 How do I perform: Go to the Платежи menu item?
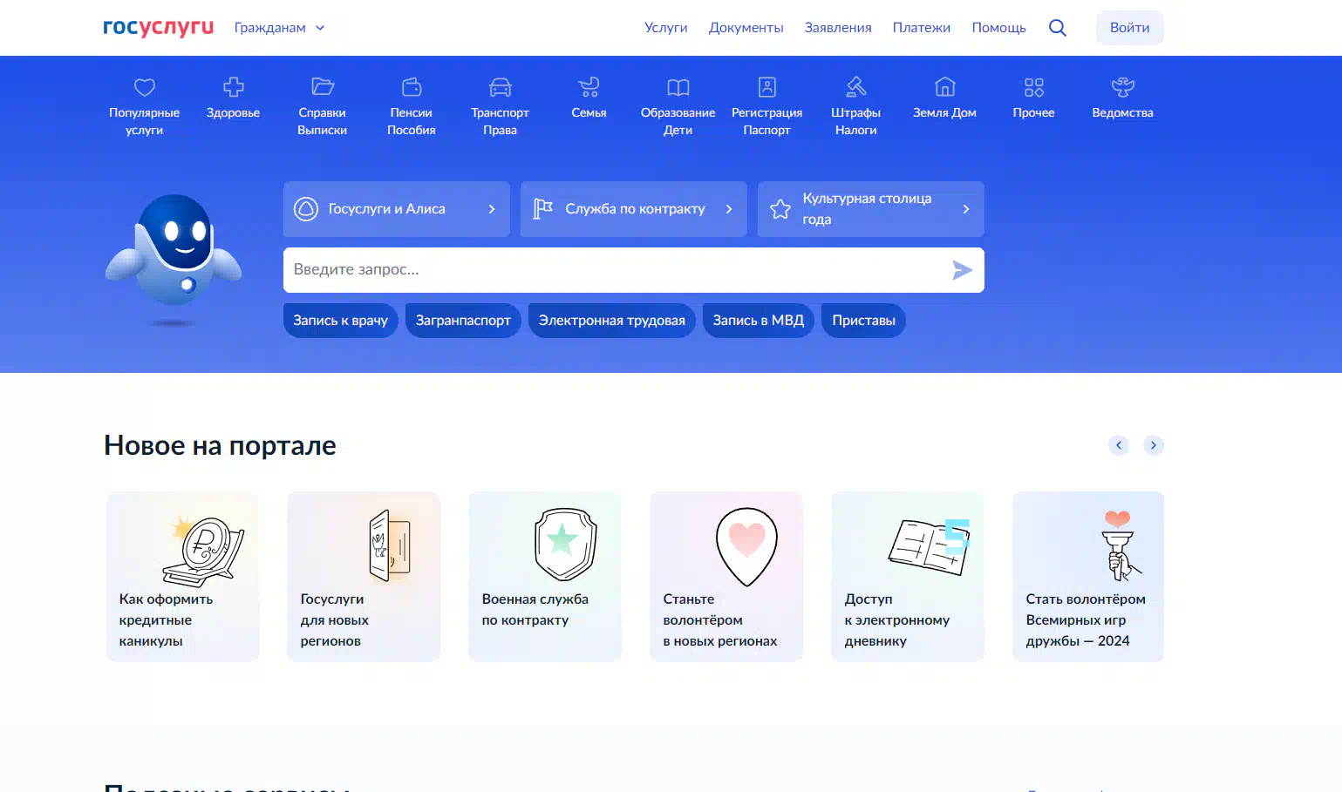click(921, 28)
